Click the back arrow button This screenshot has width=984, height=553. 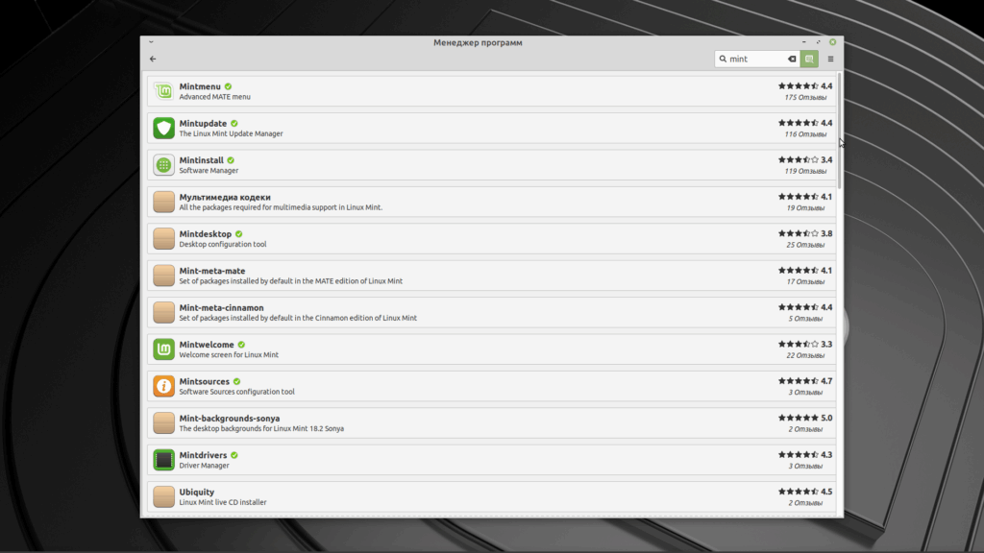coord(153,59)
